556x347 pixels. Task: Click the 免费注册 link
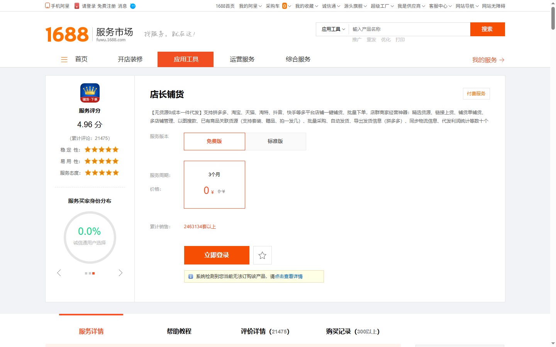(x=107, y=6)
